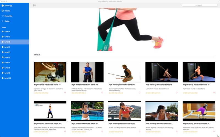Image resolution: width=220 pixels, height=137 pixels.
Task: Rate Resistance Bands 52 using star row
Action: (x=116, y=132)
